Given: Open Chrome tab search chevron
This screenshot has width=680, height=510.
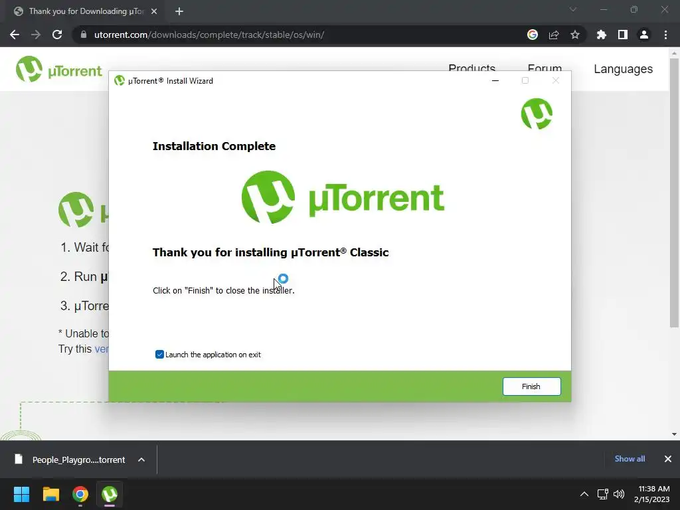Looking at the screenshot, I should click(x=573, y=9).
